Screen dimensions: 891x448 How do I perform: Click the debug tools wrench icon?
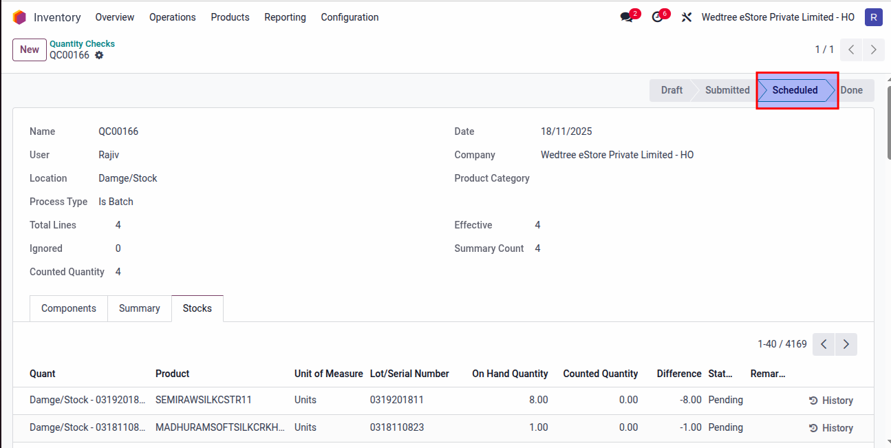tap(686, 17)
